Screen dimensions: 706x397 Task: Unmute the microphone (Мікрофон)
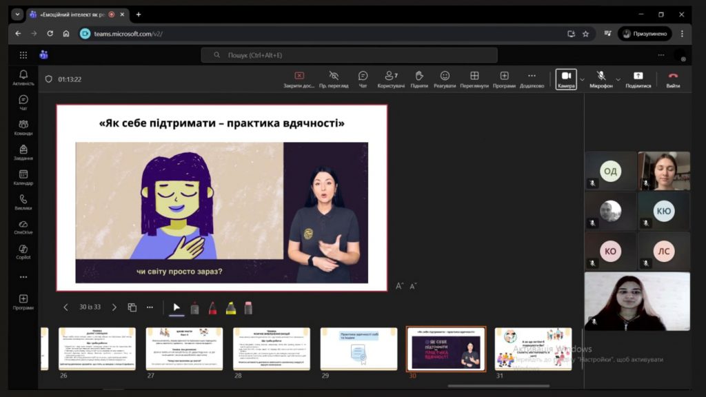(601, 79)
